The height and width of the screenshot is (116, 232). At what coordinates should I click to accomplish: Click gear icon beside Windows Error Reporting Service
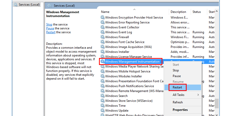pos(102,22)
